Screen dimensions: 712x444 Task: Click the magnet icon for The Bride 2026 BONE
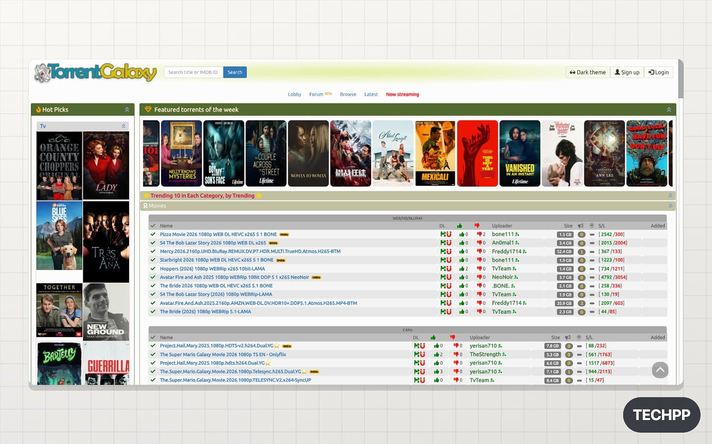click(x=449, y=286)
